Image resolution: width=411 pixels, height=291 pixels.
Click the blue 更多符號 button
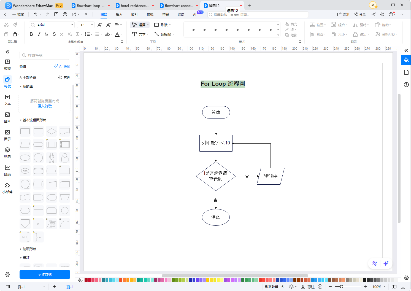45,274
